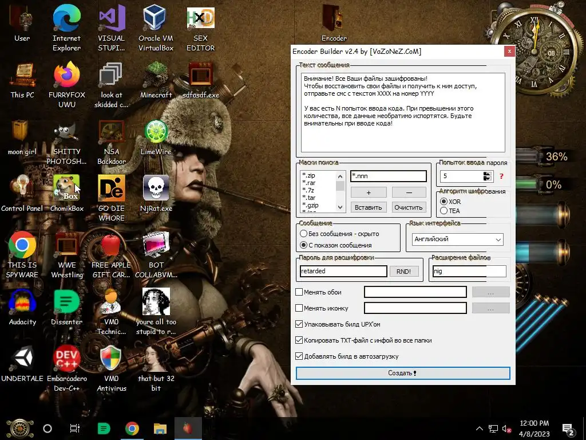This screenshot has width=586, height=440.
Task: Select the Visual Studio desktop icon
Action: [112, 27]
